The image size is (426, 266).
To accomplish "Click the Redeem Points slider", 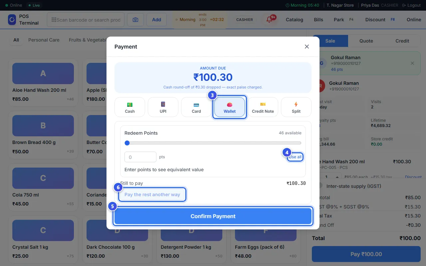I will tap(213, 143).
